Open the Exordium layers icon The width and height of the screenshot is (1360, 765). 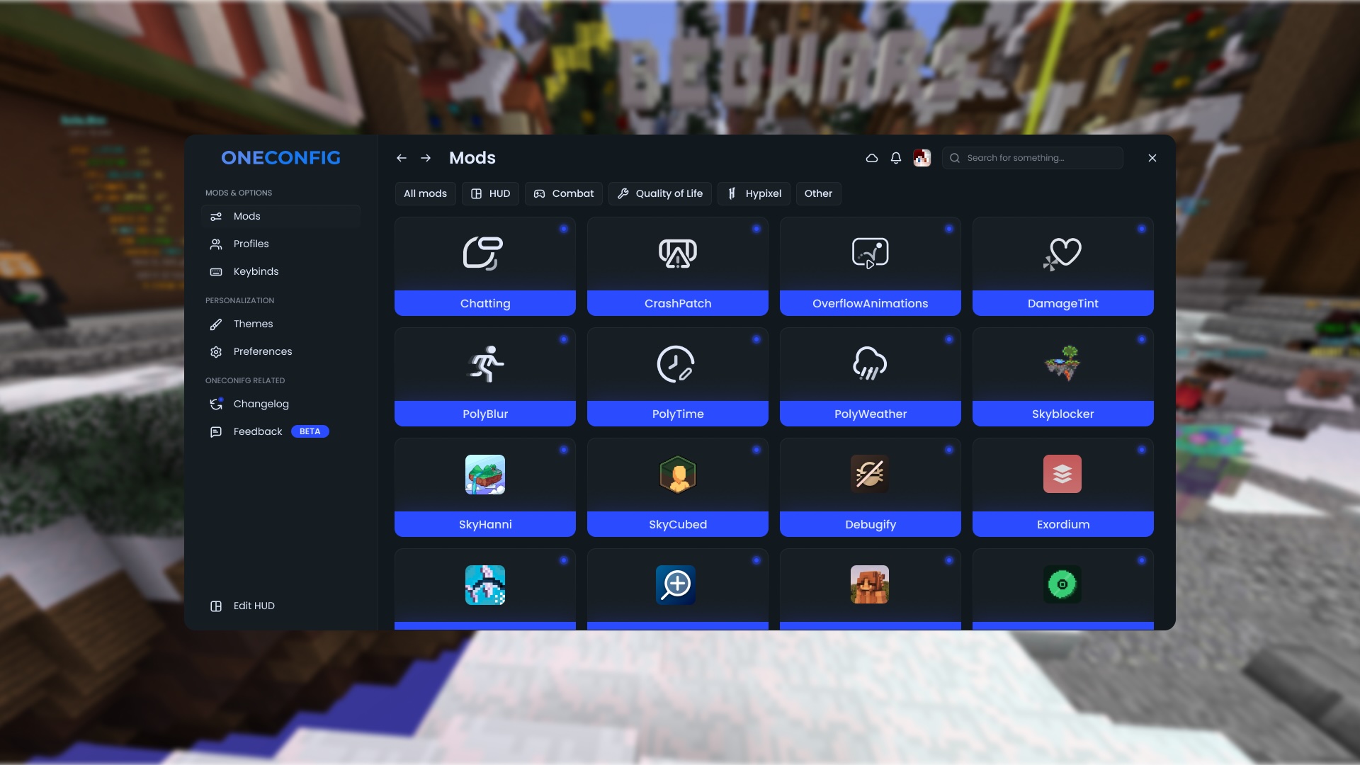(1062, 474)
